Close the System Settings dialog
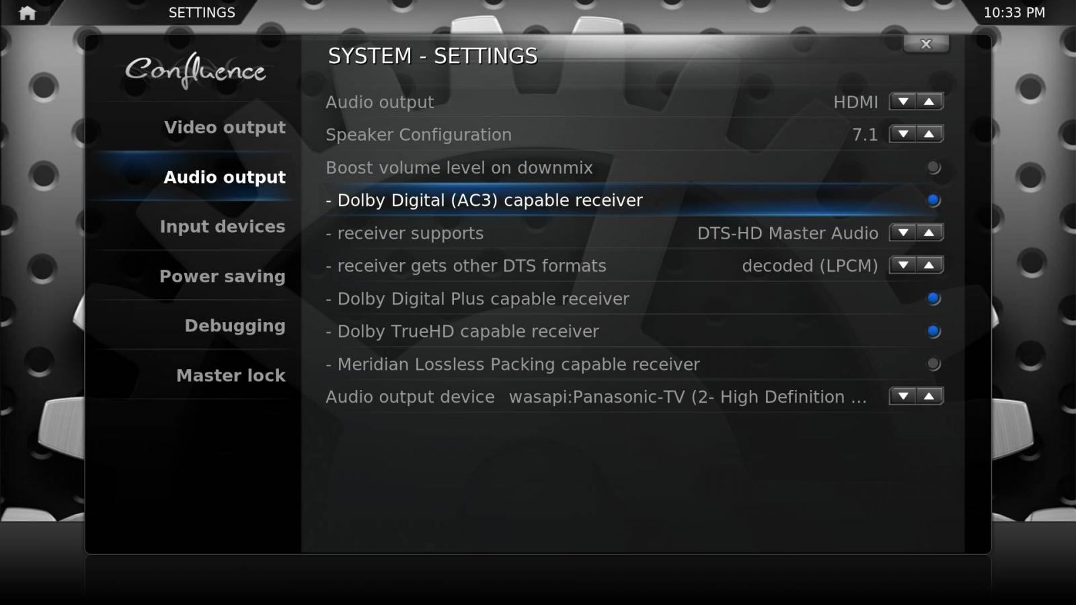The width and height of the screenshot is (1076, 605). coord(926,44)
